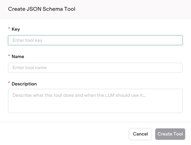The height and width of the screenshot is (145, 191).
Task: Click the Description field label
Action: (24, 84)
